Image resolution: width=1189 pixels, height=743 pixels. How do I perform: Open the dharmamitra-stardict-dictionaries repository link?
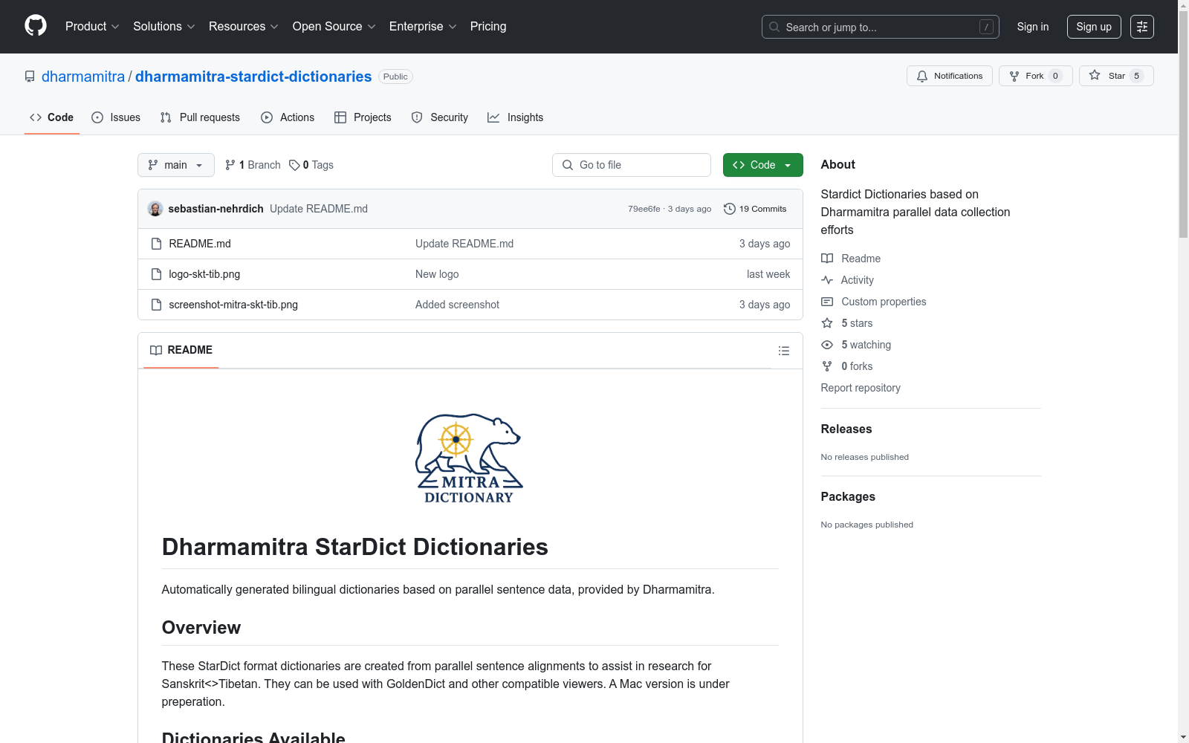(x=253, y=77)
